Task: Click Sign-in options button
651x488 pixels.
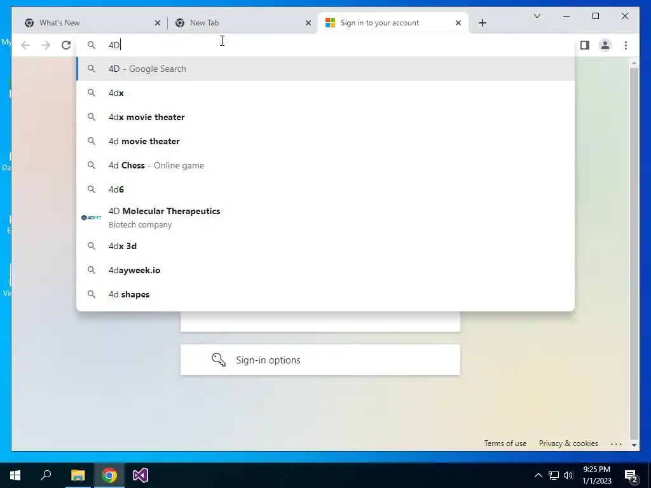Action: coord(320,360)
